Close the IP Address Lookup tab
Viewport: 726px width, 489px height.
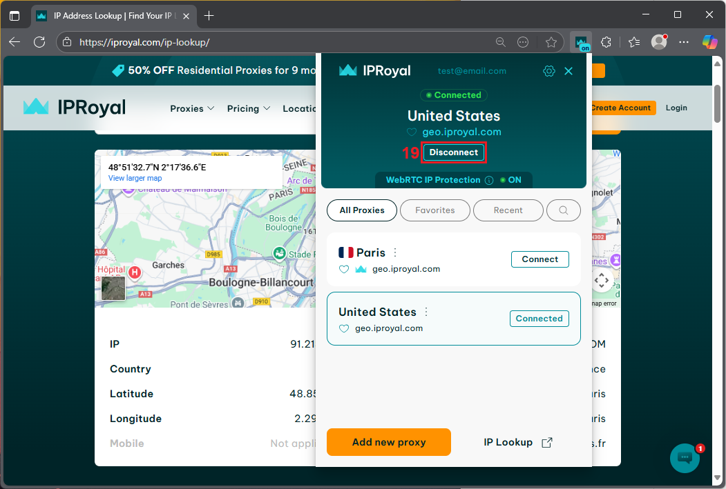[186, 16]
